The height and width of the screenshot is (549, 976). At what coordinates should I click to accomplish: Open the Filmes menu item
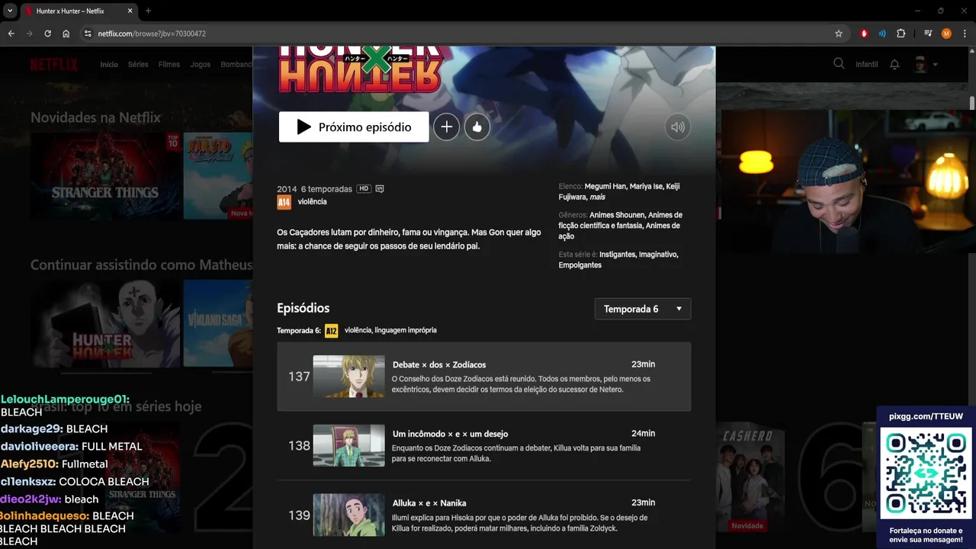click(169, 65)
